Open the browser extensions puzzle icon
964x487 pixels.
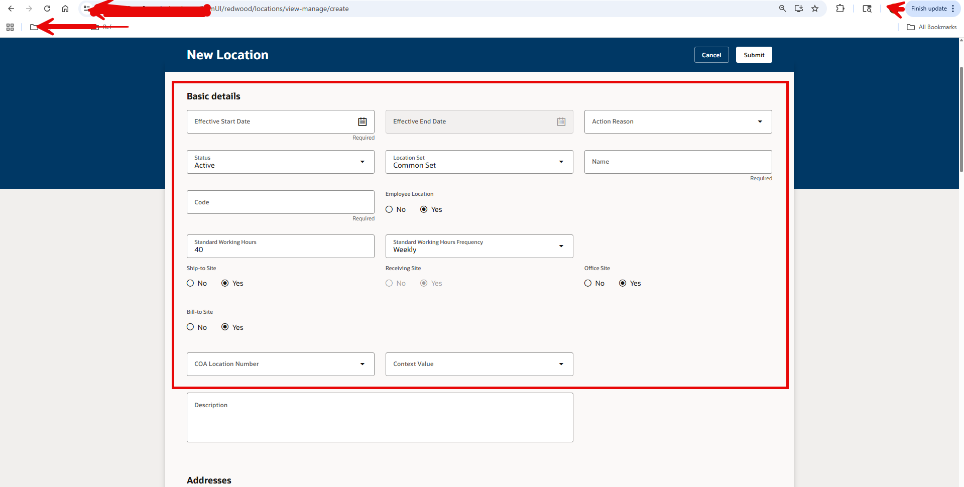click(x=840, y=9)
